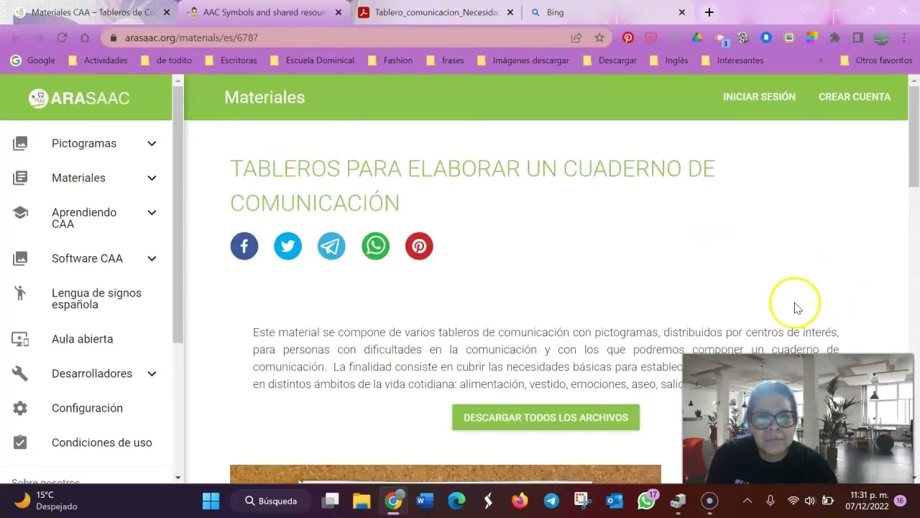Open Google Drive extension icon
Viewport: 920px width, 518px height.
pyautogui.click(x=696, y=37)
